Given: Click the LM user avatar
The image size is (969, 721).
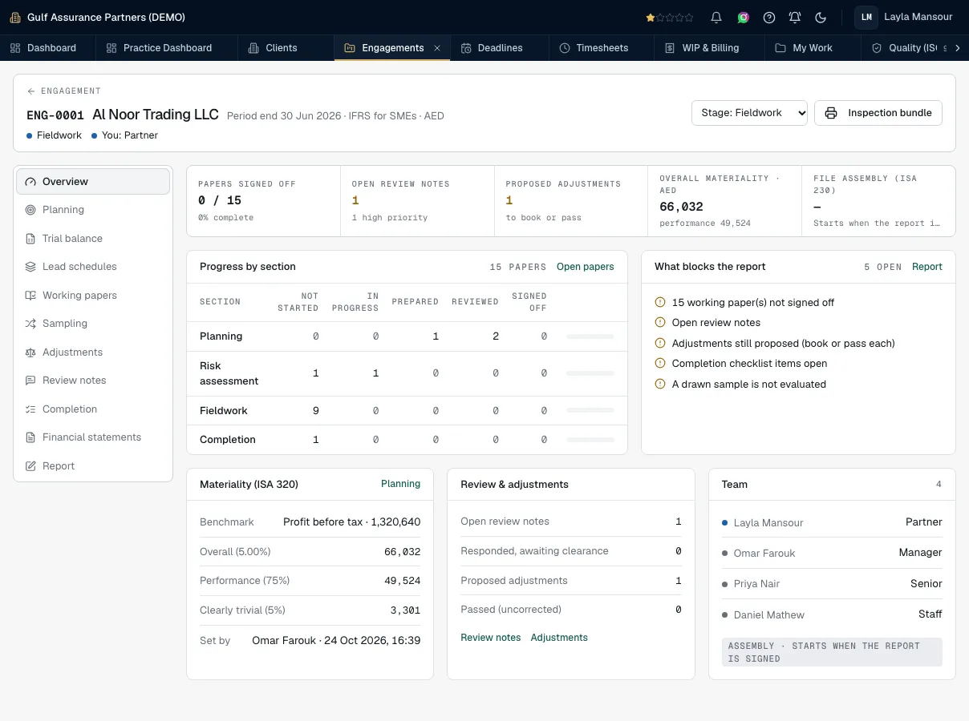Looking at the screenshot, I should pos(866,17).
